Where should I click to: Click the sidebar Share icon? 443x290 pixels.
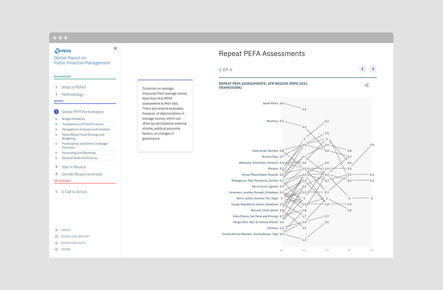56,249
